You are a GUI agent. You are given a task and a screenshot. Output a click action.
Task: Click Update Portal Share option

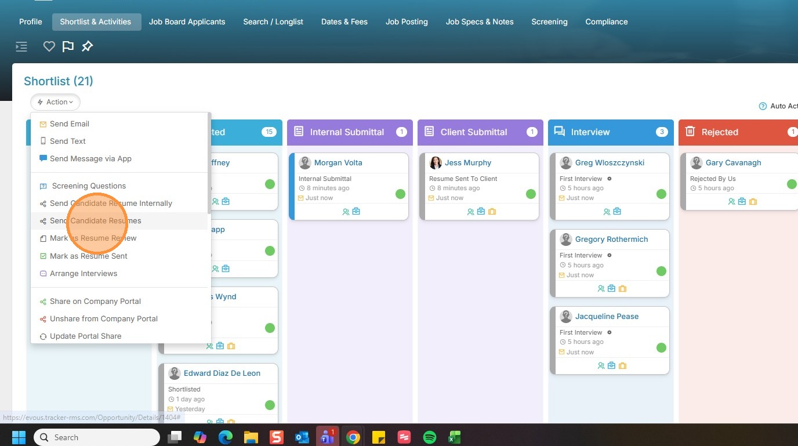click(x=85, y=336)
